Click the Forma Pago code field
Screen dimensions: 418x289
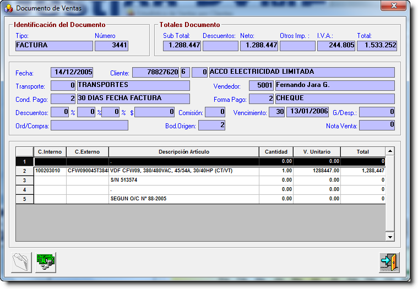click(261, 99)
